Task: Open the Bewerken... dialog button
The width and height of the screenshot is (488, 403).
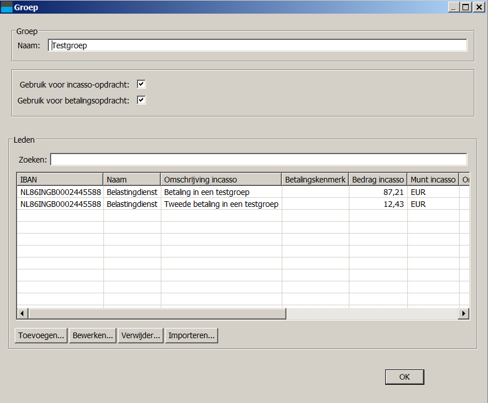Action: (93, 335)
